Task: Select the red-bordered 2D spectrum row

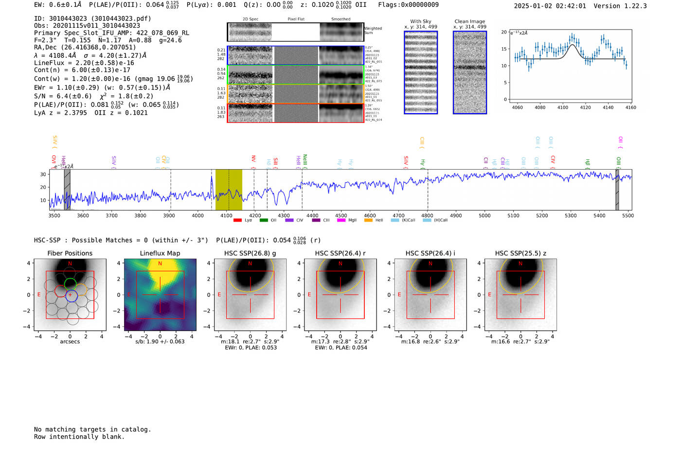Action: tap(295, 113)
